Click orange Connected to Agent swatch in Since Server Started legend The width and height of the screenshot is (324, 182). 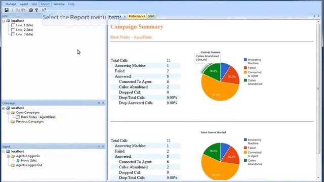coord(245,153)
